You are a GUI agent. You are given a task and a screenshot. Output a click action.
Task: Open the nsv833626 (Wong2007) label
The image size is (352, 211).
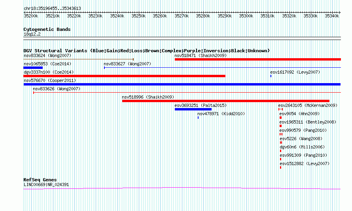(x=57, y=89)
